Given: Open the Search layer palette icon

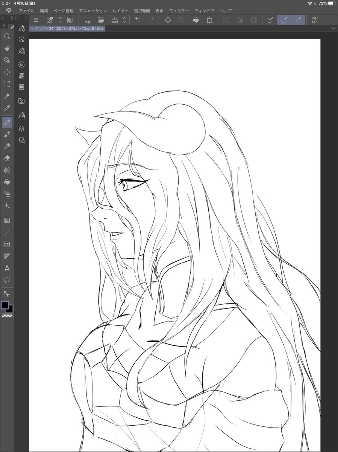Looking at the screenshot, I should [x=22, y=140].
